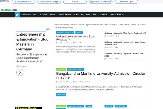Click the Admission Circular yellow banner

click(x=29, y=108)
